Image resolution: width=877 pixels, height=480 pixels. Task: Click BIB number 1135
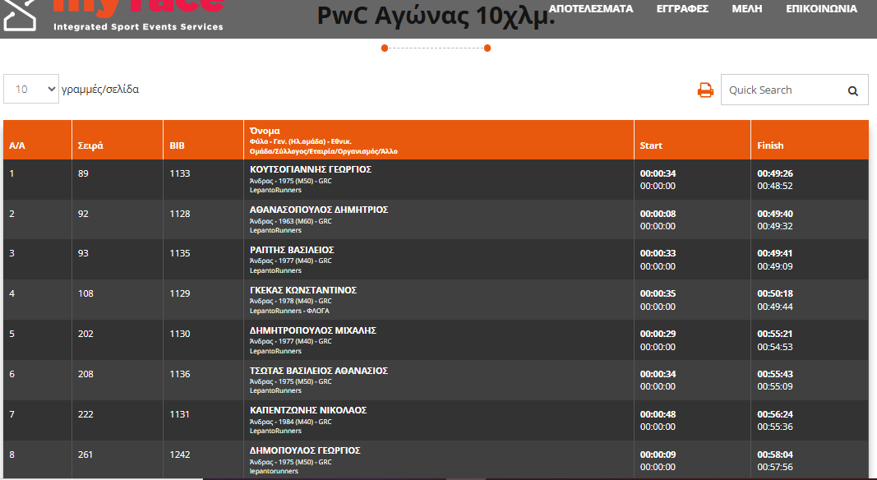coord(179,253)
